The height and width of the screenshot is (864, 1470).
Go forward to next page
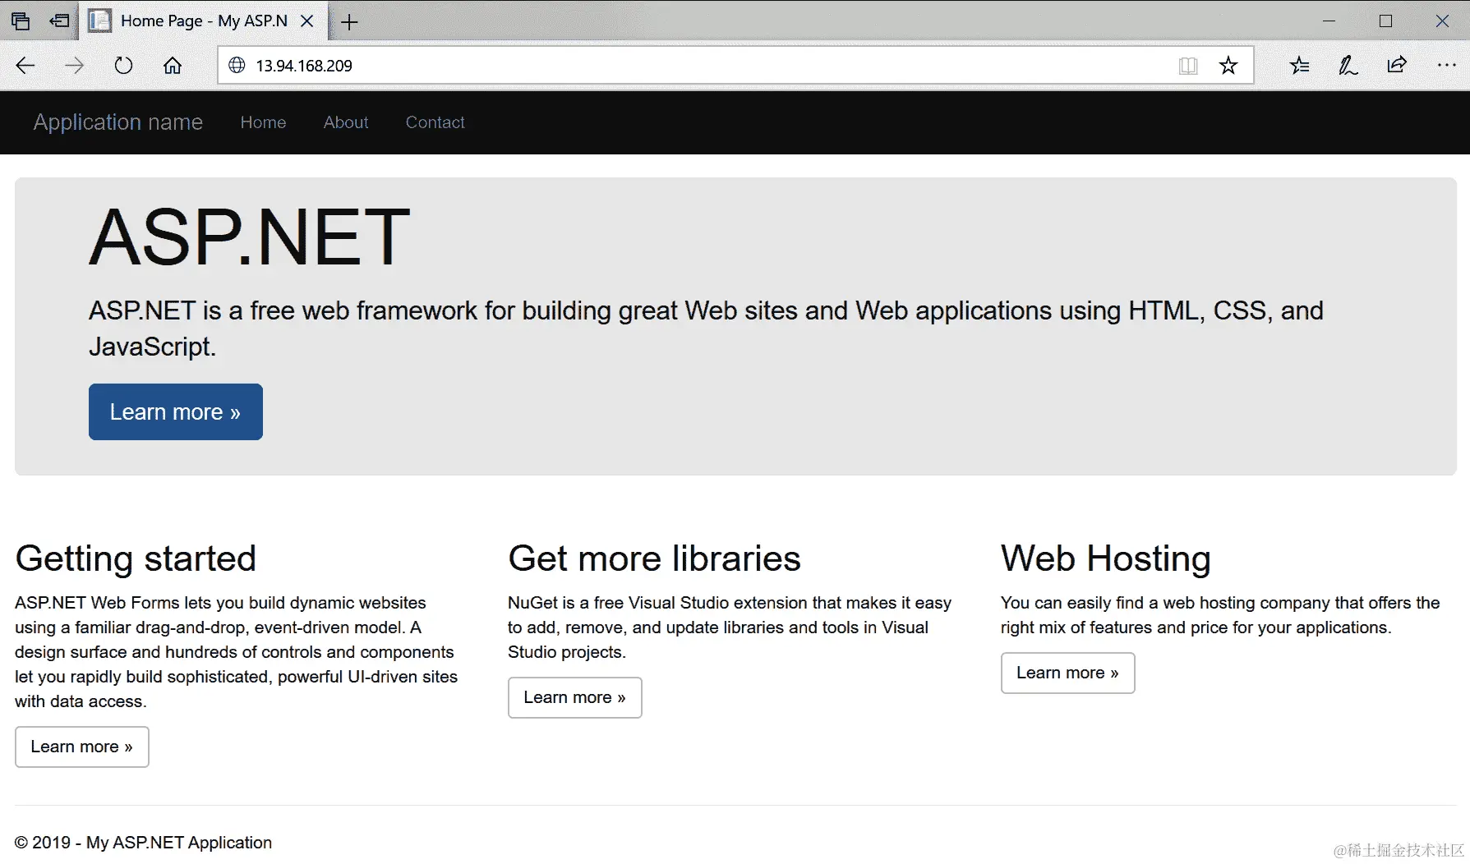coord(74,66)
